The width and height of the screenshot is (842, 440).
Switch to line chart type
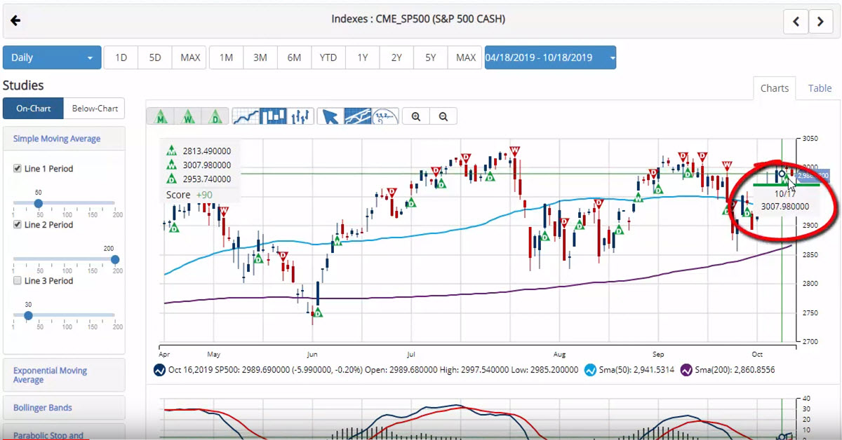pyautogui.click(x=246, y=117)
